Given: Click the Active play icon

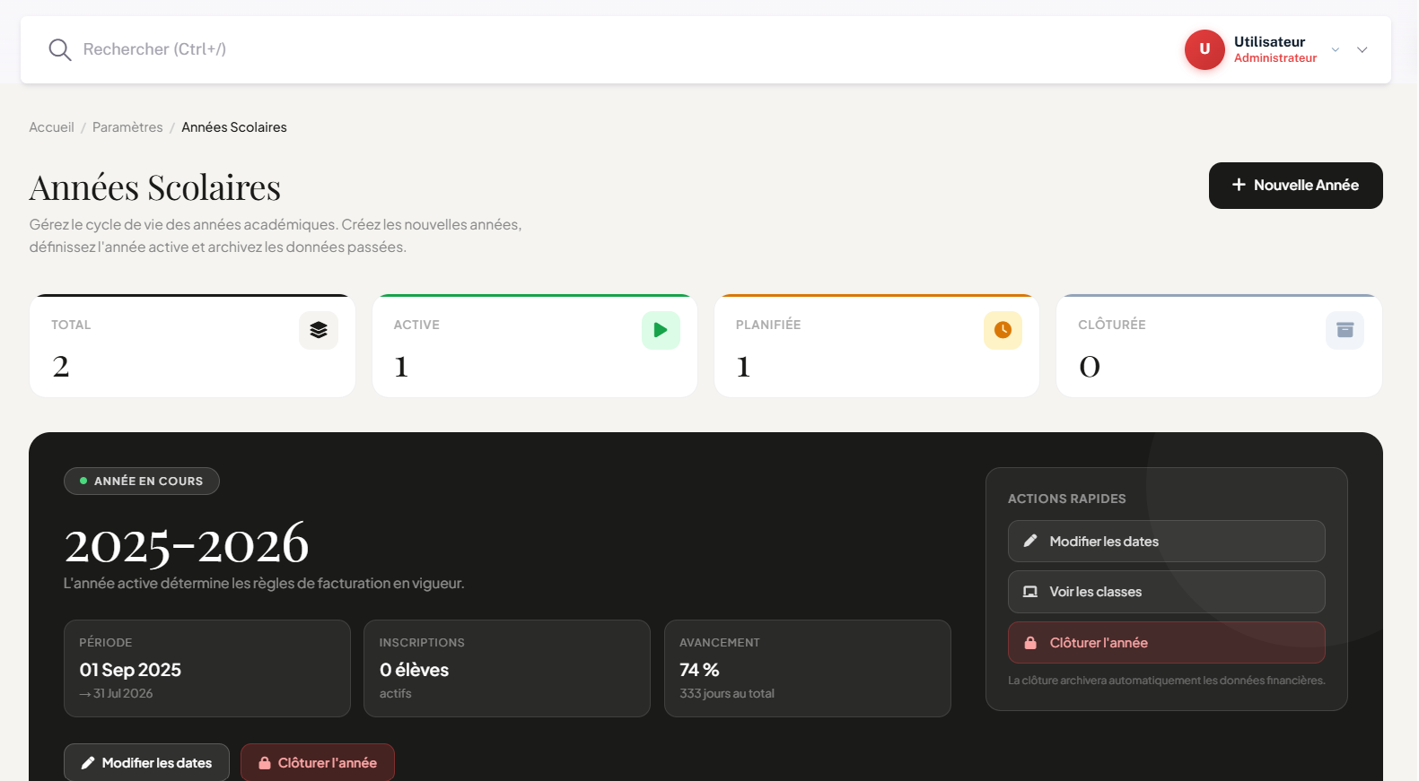Looking at the screenshot, I should pyautogui.click(x=661, y=330).
